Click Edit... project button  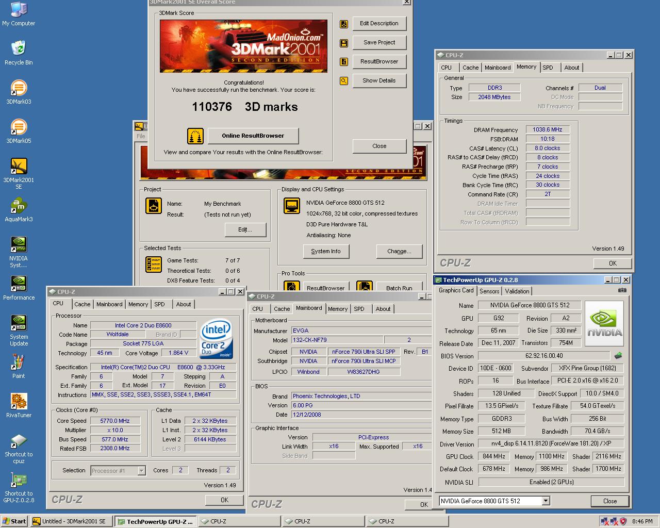point(245,229)
